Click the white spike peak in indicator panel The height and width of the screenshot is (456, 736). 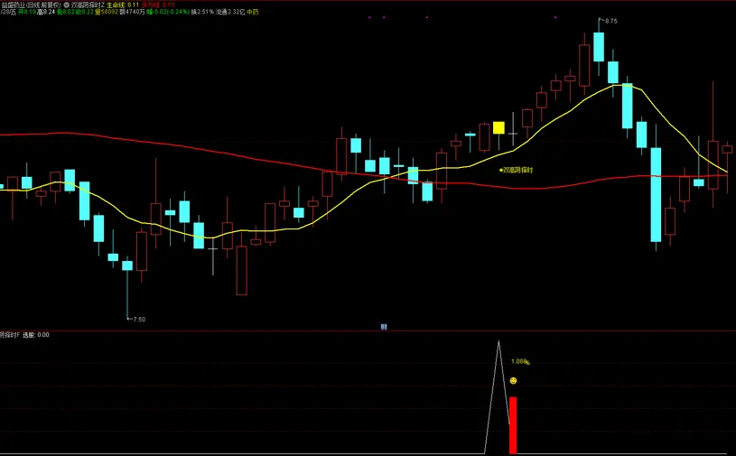click(498, 342)
